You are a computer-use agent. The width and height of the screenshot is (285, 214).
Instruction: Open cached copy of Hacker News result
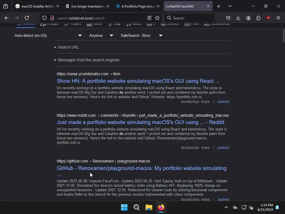223,102
